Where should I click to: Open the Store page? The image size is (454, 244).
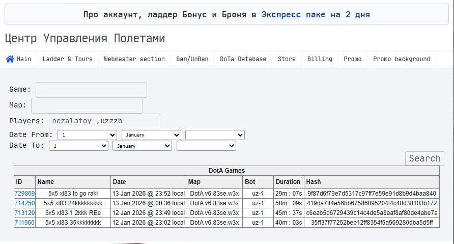coord(287,59)
